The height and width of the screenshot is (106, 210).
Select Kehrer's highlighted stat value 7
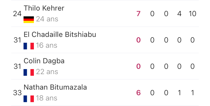click(x=139, y=14)
